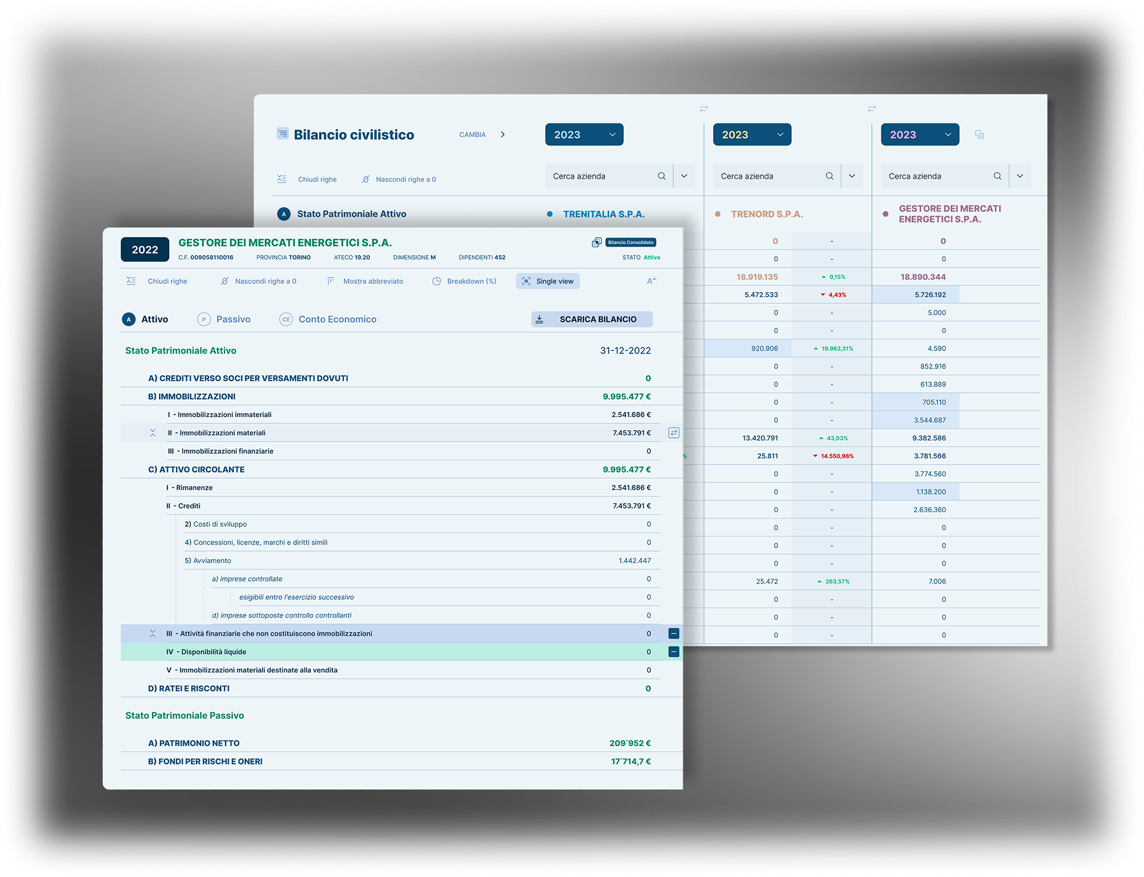Viewport: 1144px width, 877px height.
Task: Click swap columns icon above the TRENORD column
Action: click(x=704, y=109)
